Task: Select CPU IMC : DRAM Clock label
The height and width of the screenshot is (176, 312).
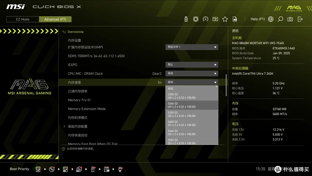Action: coord(85,74)
